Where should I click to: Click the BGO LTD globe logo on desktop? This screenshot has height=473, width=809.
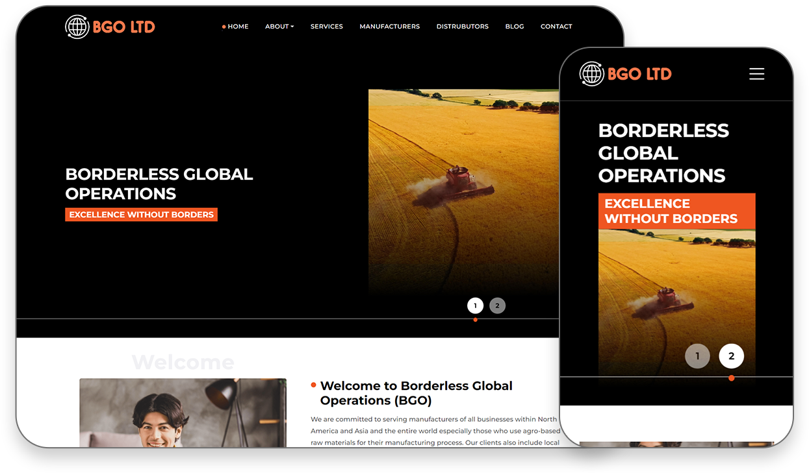click(x=110, y=27)
